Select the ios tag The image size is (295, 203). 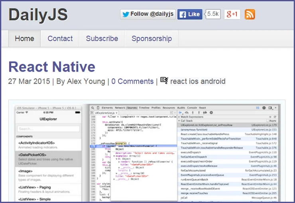[194, 82]
